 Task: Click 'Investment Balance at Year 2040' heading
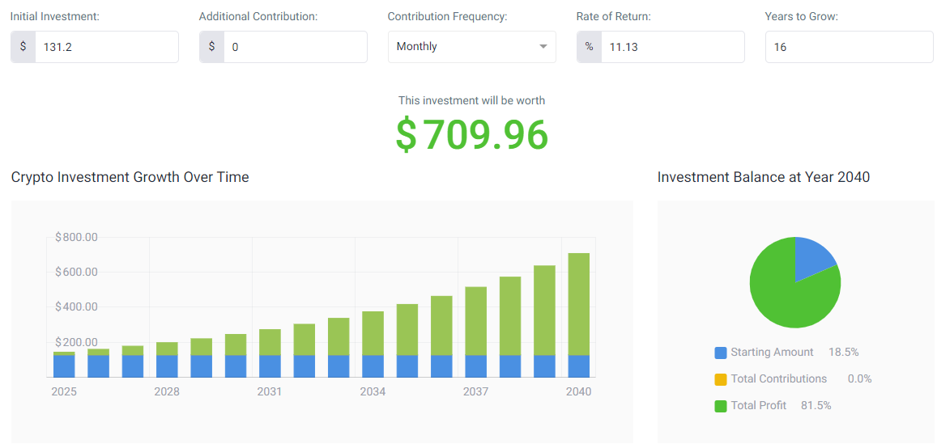click(x=764, y=177)
